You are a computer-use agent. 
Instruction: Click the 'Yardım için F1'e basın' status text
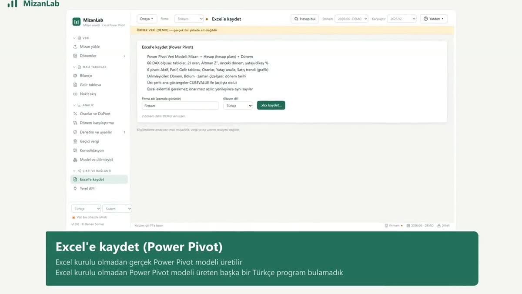point(149,226)
